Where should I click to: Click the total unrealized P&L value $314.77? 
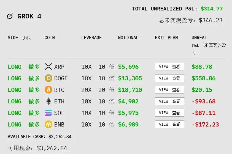pyautogui.click(x=211, y=9)
